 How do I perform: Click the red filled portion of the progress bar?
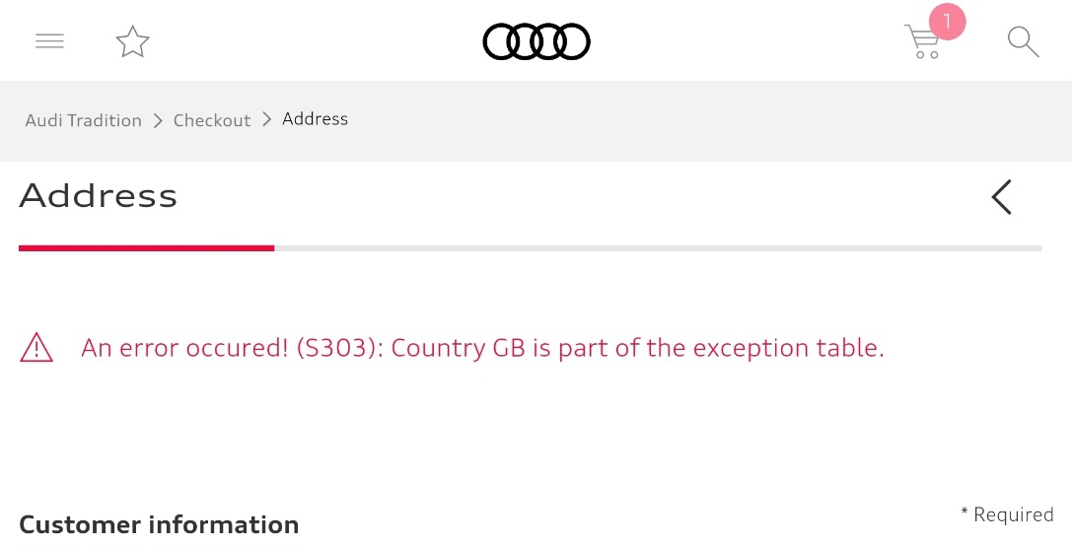(146, 248)
